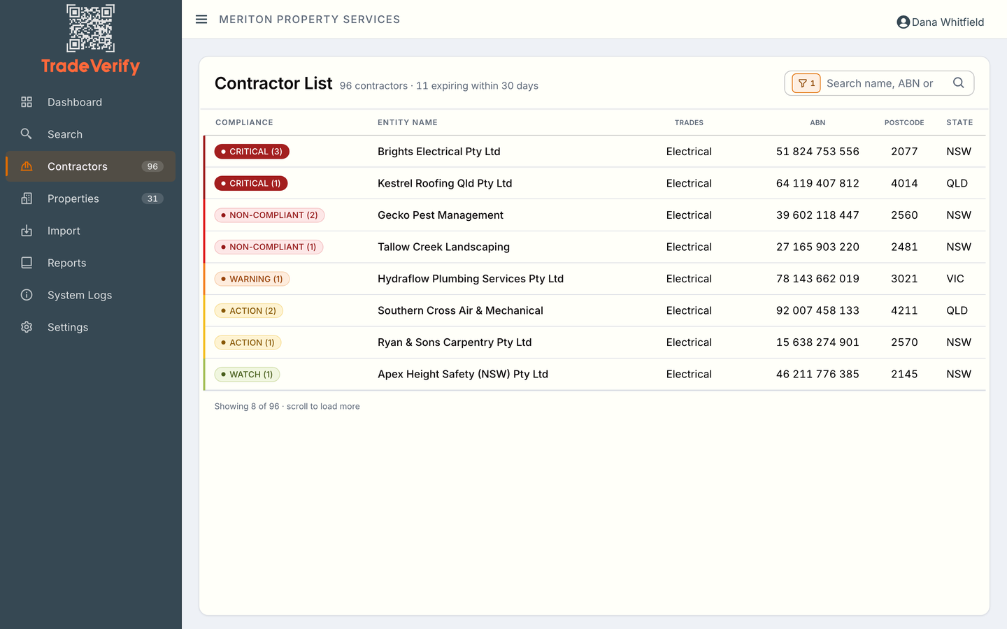The width and height of the screenshot is (1007, 629).
Task: Click the hamburger menu icon
Action: point(201,20)
